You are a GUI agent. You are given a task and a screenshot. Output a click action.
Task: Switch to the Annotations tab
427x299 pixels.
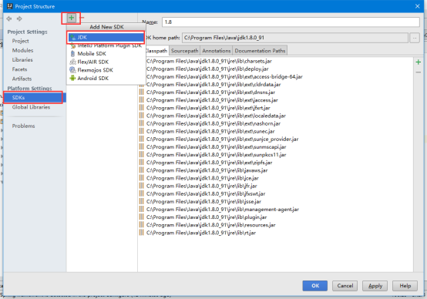click(x=217, y=51)
